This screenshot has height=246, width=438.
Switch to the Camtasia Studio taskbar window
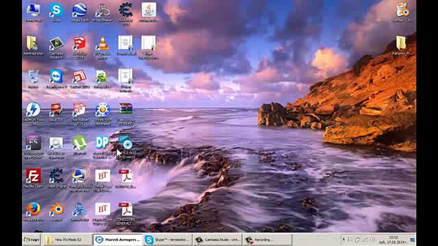click(217, 240)
